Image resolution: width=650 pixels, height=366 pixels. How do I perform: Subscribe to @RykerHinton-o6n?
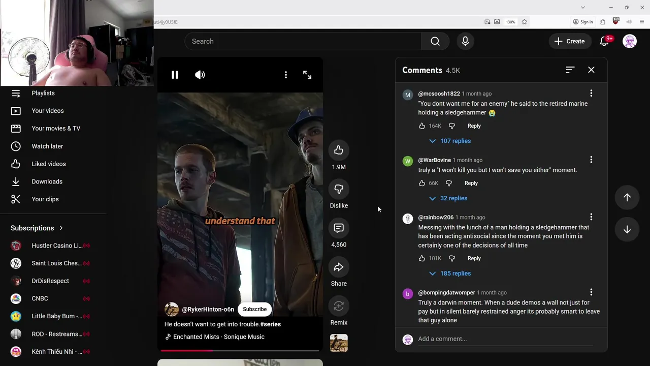coord(254,309)
